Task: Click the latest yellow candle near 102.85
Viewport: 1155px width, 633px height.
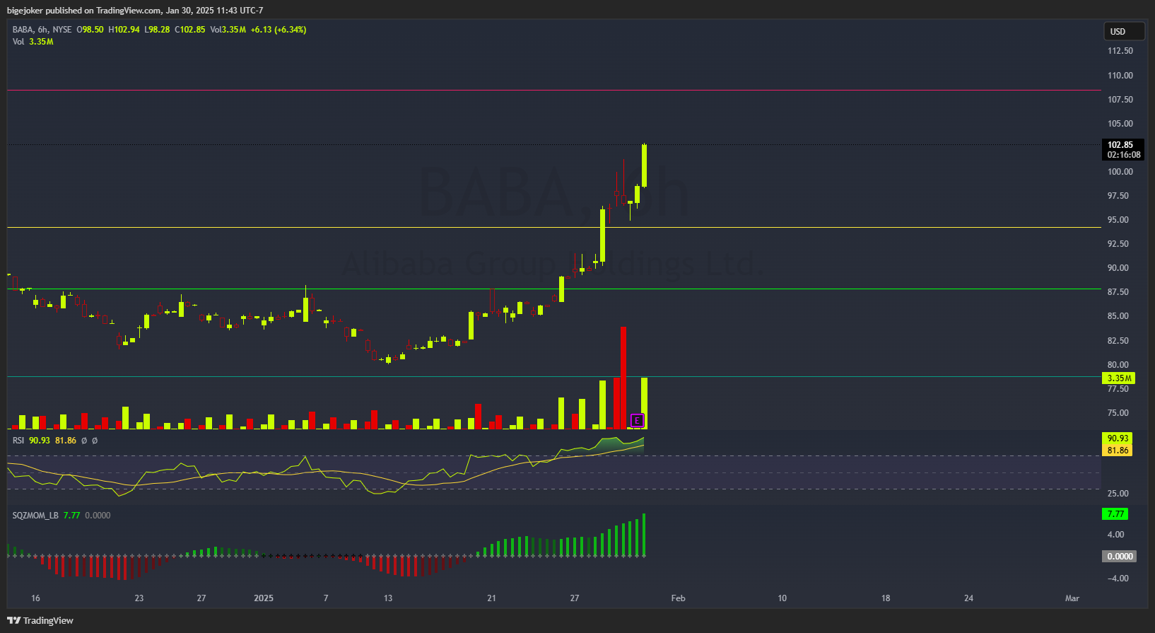Action: [644, 165]
